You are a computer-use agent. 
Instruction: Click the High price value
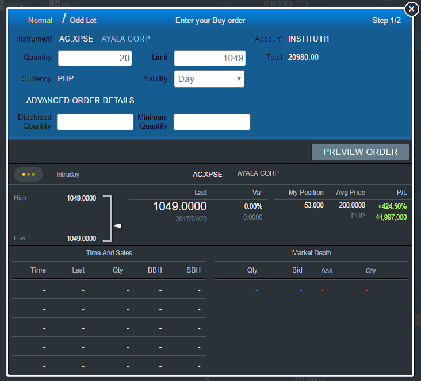tap(81, 198)
